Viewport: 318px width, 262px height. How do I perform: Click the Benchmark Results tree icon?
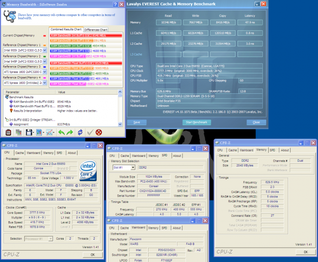(7, 97)
